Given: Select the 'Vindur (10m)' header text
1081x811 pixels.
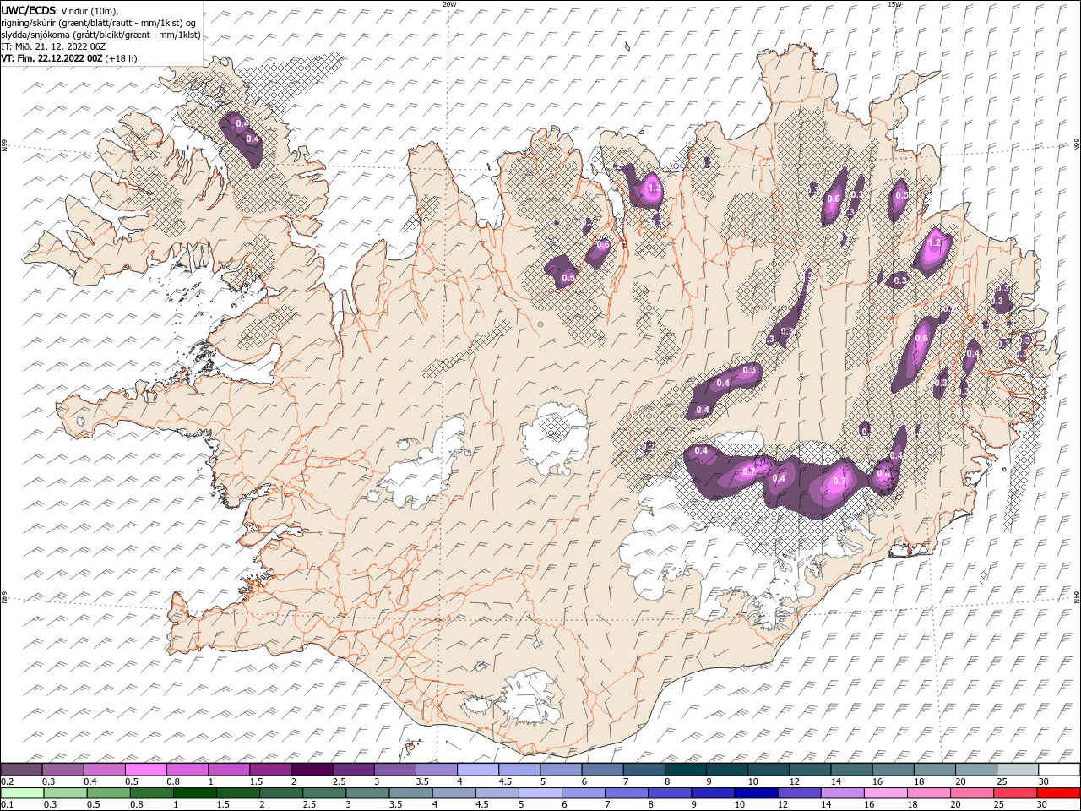Looking at the screenshot, I should pyautogui.click(x=90, y=10).
